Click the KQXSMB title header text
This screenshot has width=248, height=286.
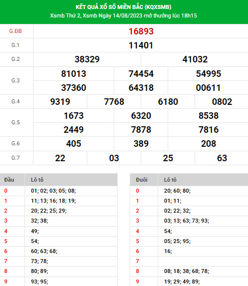[123, 7]
